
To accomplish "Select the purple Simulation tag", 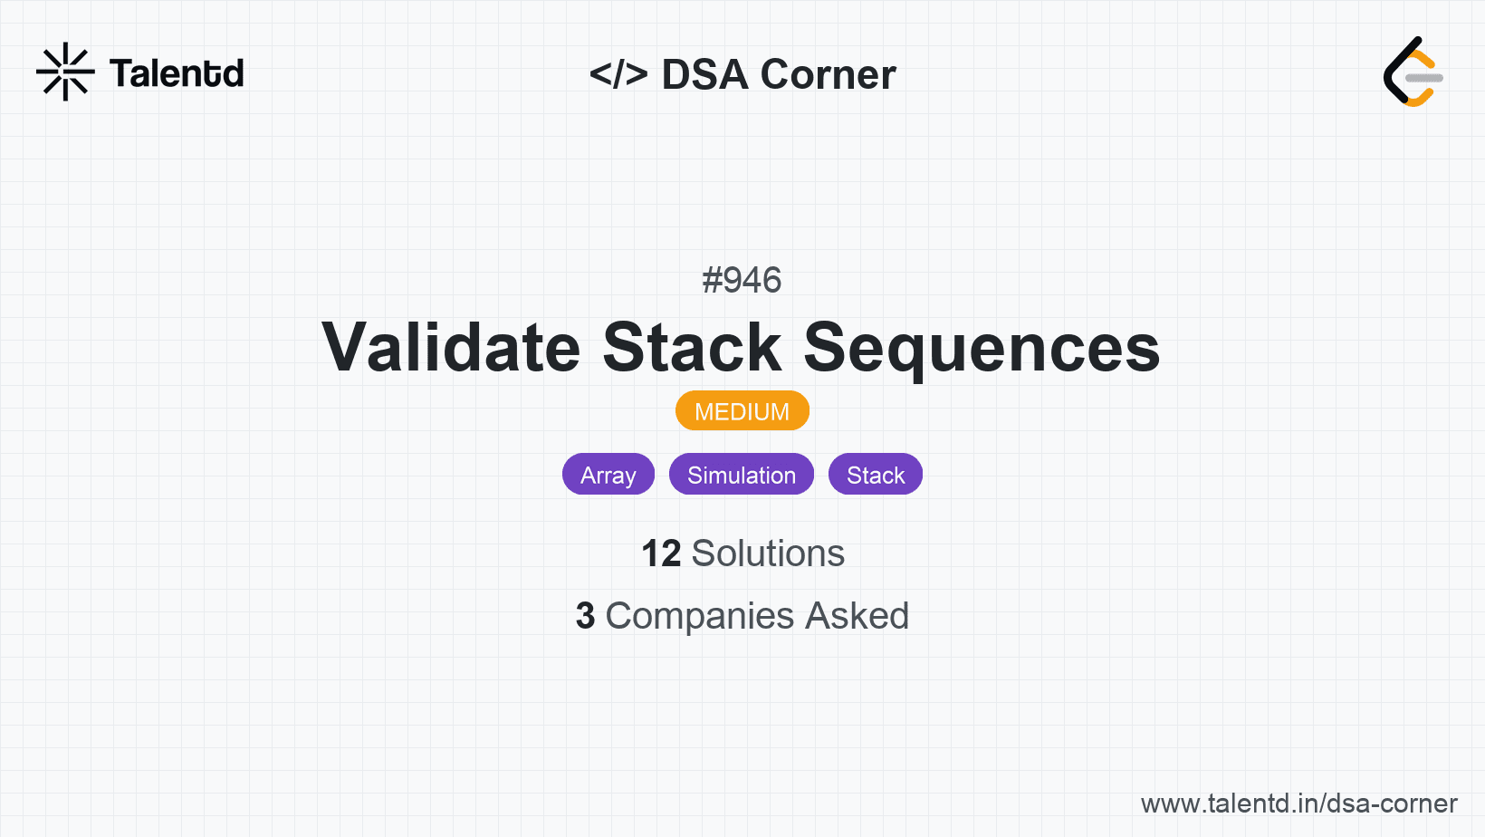I will (x=741, y=475).
